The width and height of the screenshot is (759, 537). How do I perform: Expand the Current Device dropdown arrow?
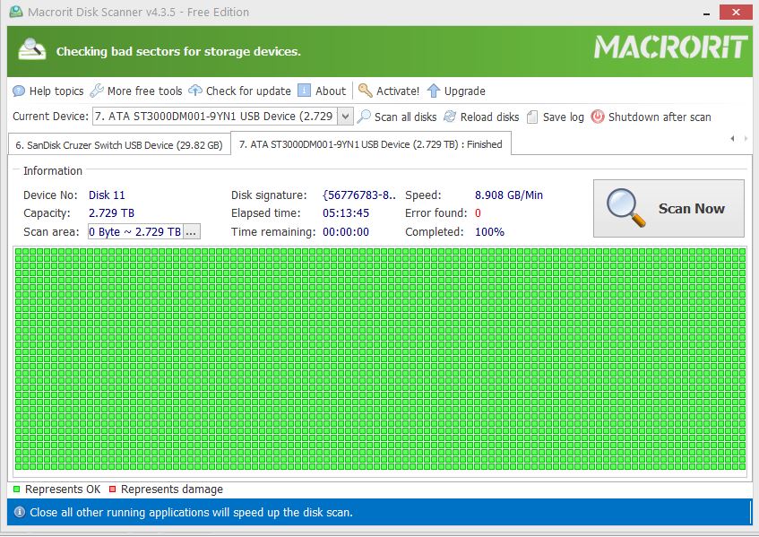click(345, 117)
